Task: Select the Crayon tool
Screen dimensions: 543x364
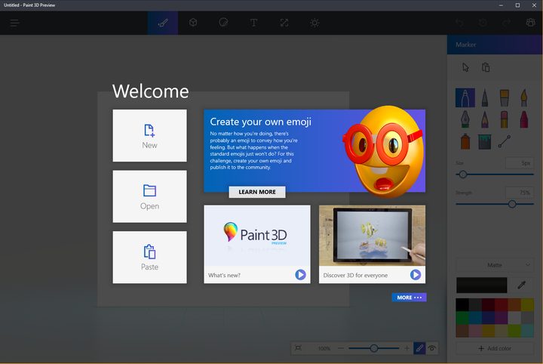Action: (x=524, y=119)
